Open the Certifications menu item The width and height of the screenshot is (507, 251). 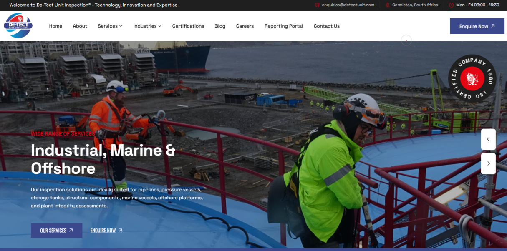[x=188, y=26]
